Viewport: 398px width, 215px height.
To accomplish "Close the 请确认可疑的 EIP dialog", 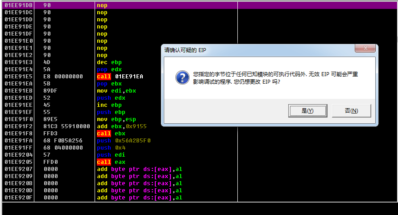I will pos(365,48).
